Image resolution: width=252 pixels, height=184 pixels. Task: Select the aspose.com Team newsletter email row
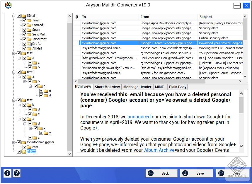pos(158,48)
